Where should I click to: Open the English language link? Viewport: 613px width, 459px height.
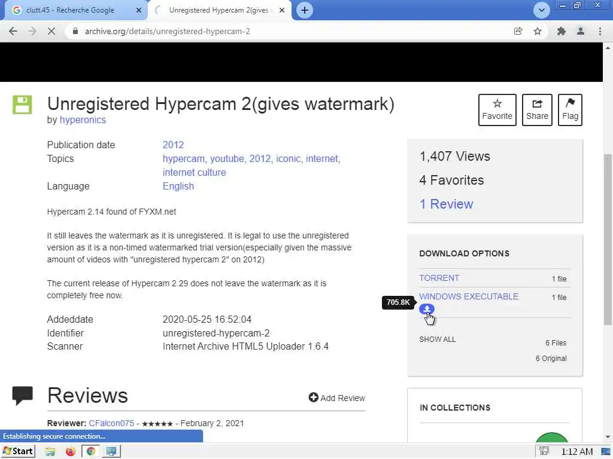pos(178,186)
